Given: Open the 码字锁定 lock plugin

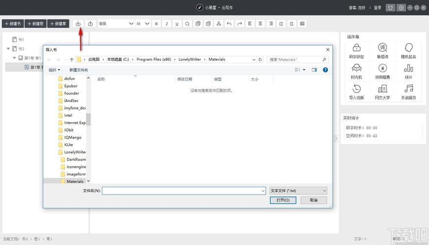Looking at the screenshot, I should click(356, 50).
